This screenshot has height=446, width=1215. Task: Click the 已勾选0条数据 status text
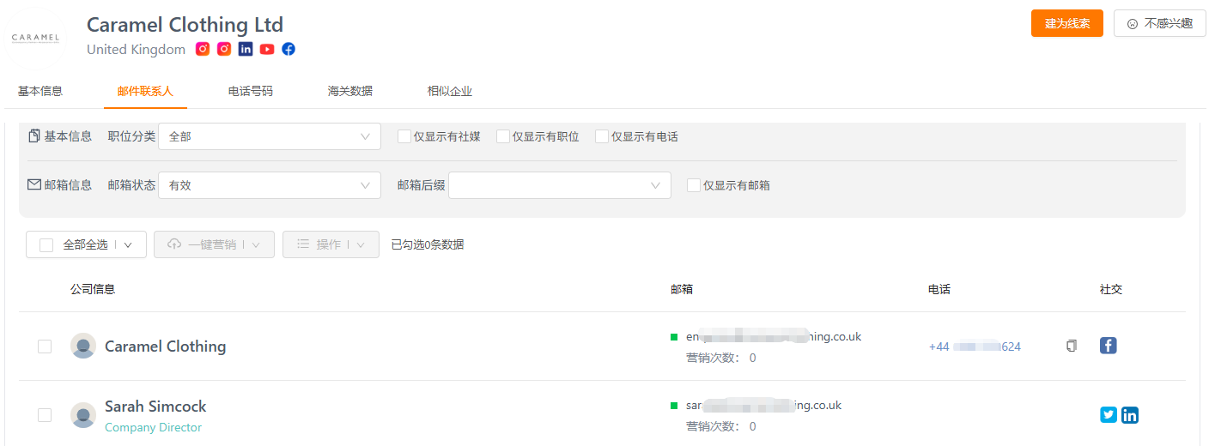(x=428, y=244)
